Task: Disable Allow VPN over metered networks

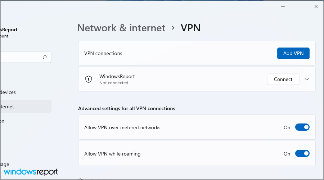Action: 302,127
